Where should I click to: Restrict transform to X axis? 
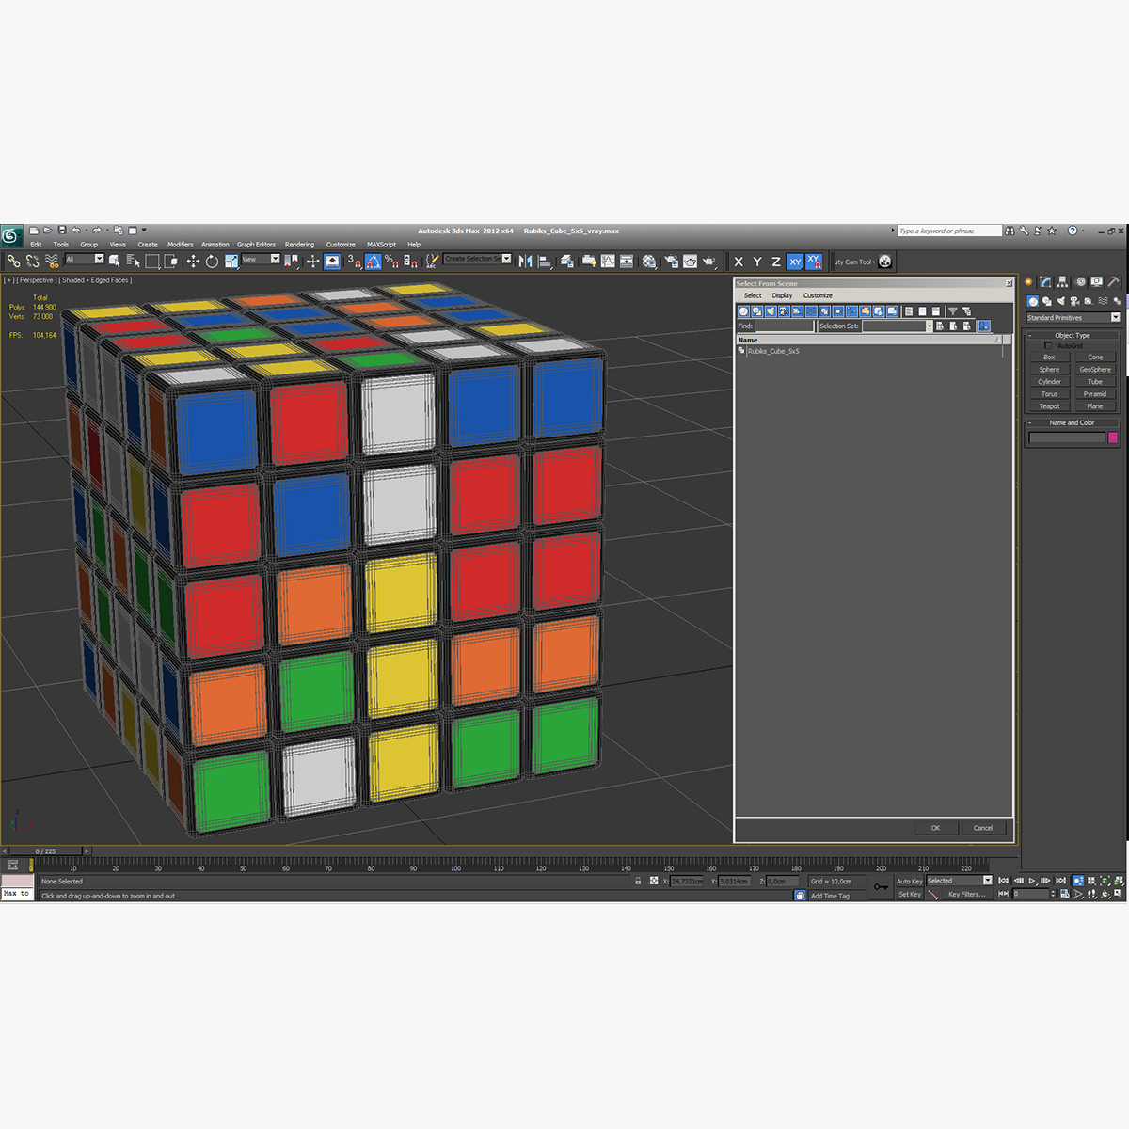[x=739, y=262]
